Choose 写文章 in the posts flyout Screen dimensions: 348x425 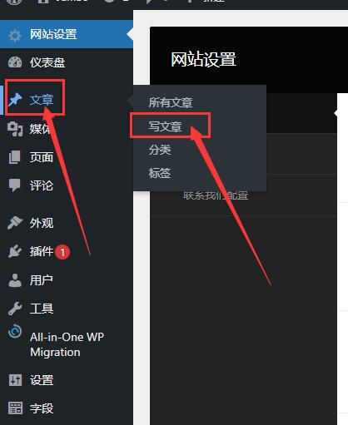click(x=165, y=126)
